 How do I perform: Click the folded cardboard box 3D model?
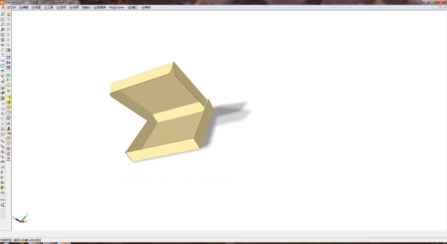pos(161,112)
